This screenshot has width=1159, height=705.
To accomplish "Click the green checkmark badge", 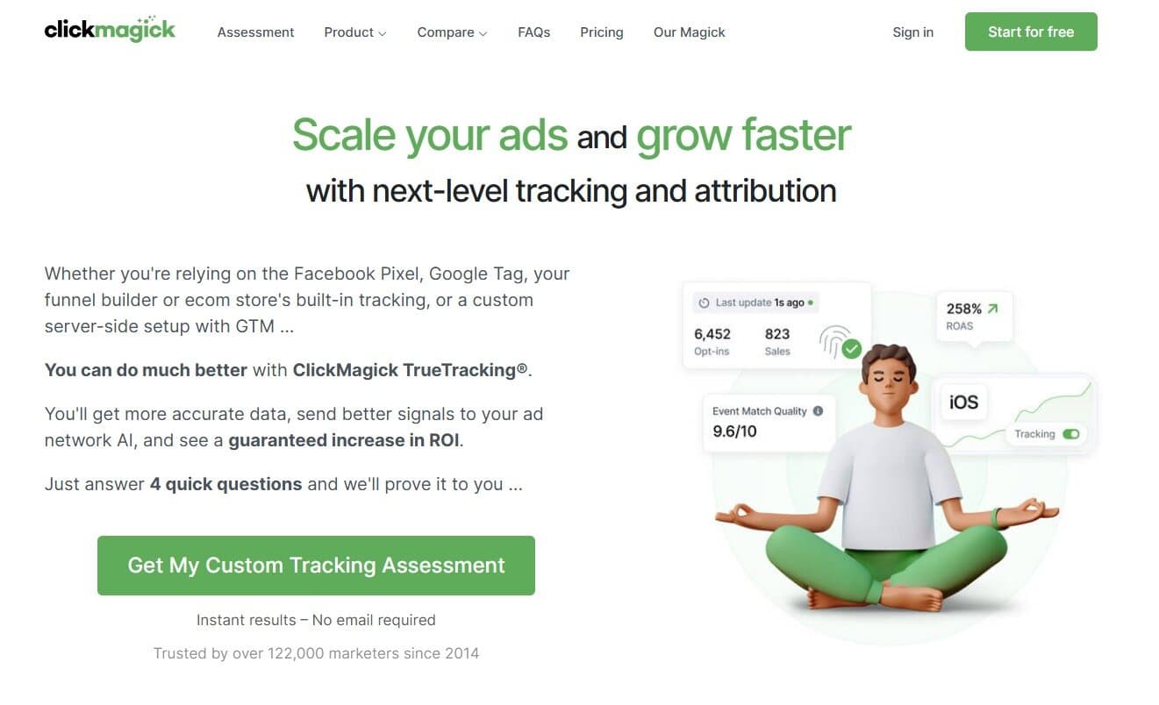I will (851, 349).
